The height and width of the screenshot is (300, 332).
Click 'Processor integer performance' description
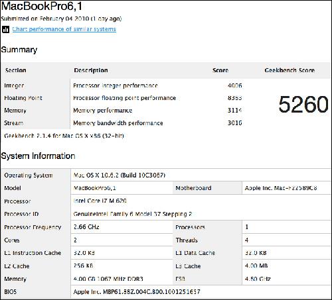pos(116,85)
